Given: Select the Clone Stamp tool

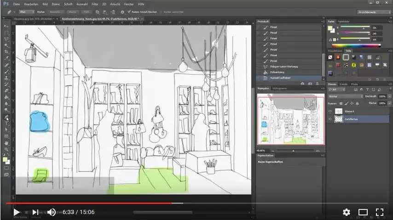Looking at the screenshot, I should tap(6, 78).
